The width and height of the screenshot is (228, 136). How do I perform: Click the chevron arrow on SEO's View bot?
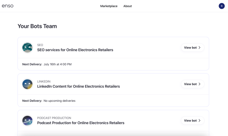199,48
